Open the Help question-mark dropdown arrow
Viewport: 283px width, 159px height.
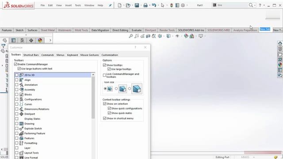pyautogui.click(x=264, y=5)
